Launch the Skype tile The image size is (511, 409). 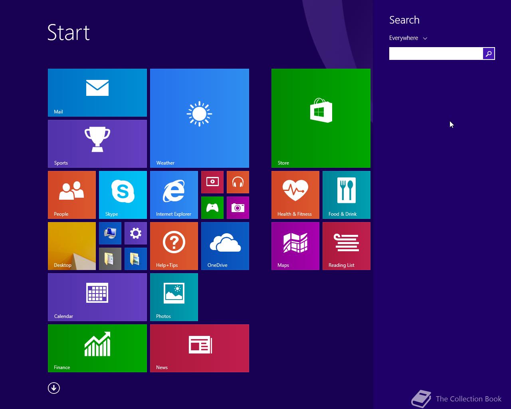click(x=123, y=195)
